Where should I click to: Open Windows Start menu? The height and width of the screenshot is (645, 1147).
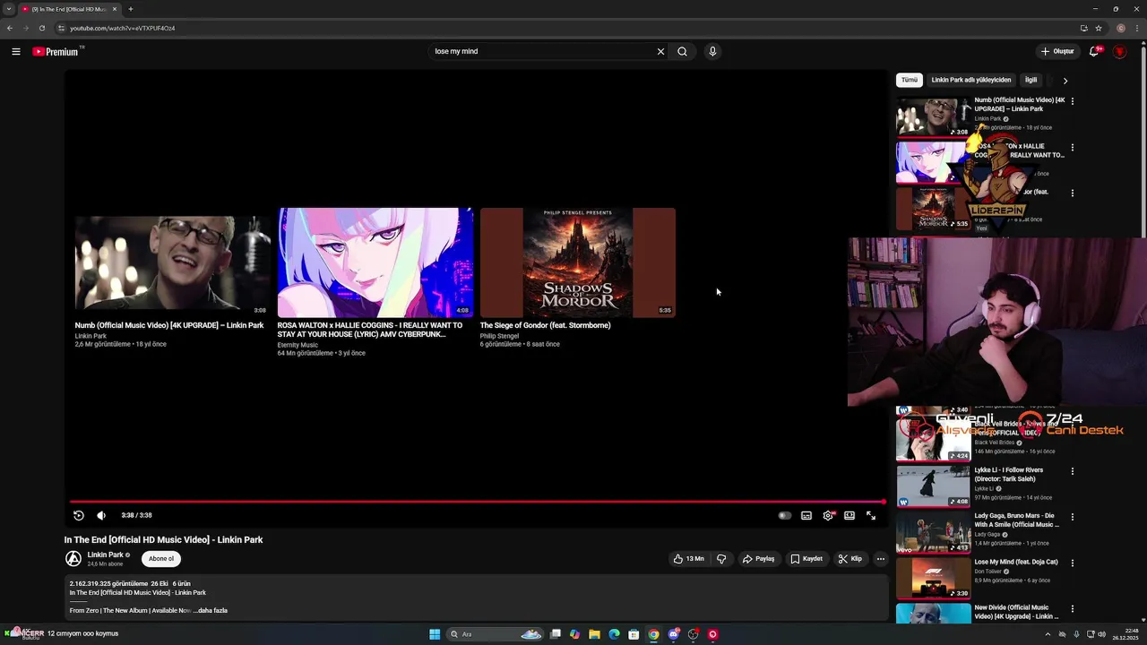pyautogui.click(x=435, y=634)
